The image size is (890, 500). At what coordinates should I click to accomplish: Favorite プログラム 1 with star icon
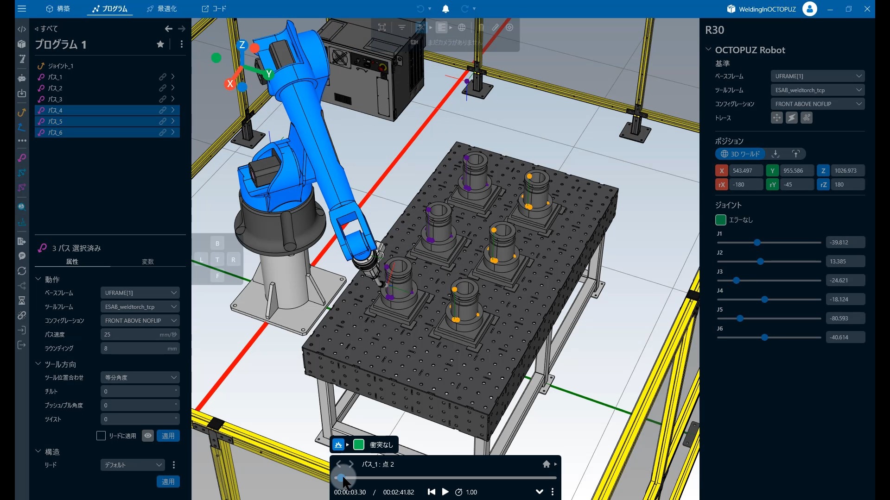[x=160, y=44]
